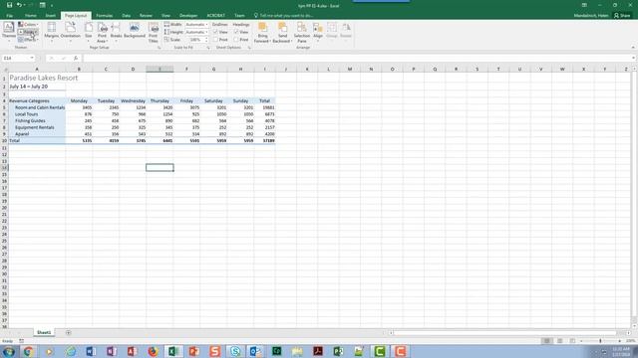Open PowerPoint from the taskbar
Image resolution: width=638 pixels, height=358 pixels.
click(193, 351)
